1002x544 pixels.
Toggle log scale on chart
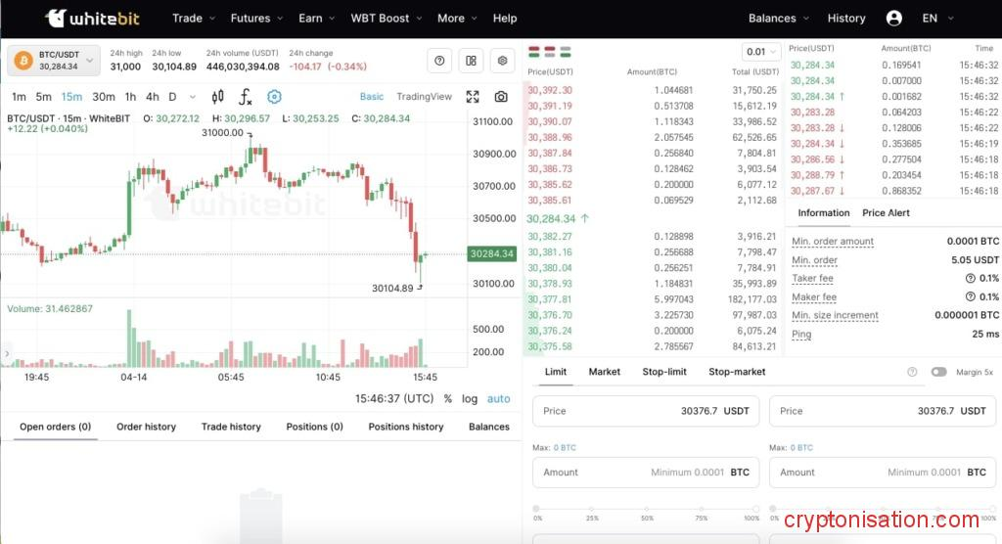point(470,399)
